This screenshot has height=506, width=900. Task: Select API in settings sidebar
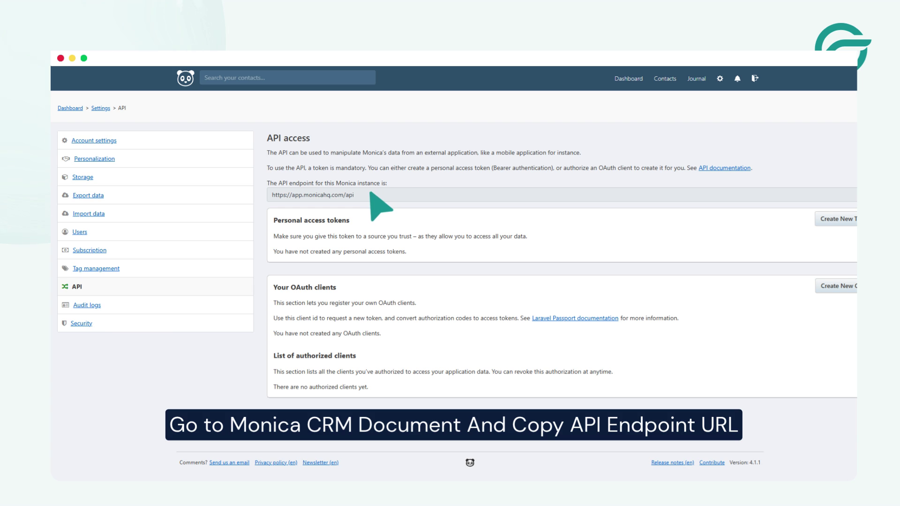click(x=77, y=286)
